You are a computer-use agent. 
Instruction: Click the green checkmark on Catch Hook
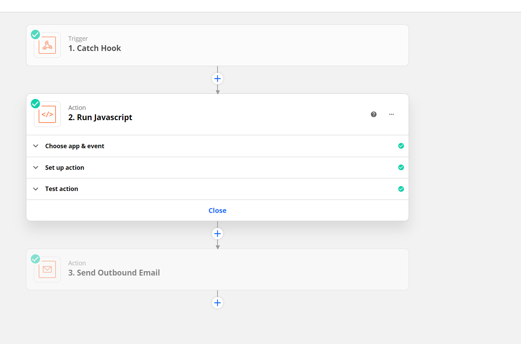tap(35, 35)
